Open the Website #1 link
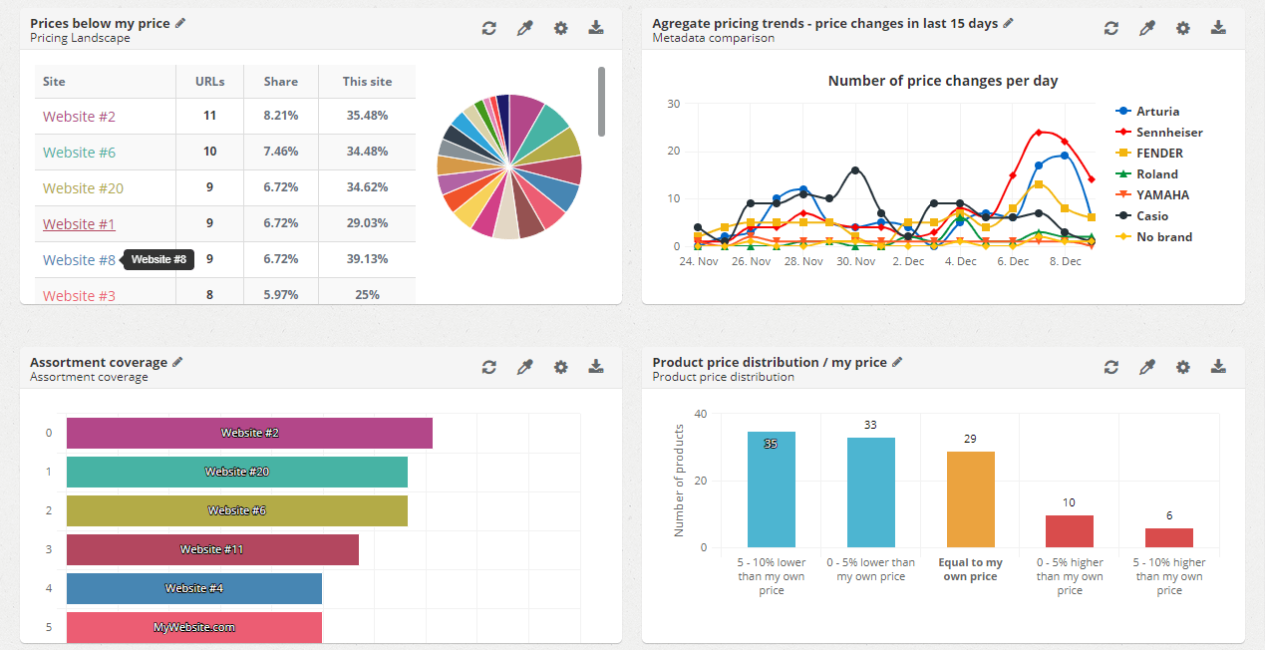 79,223
